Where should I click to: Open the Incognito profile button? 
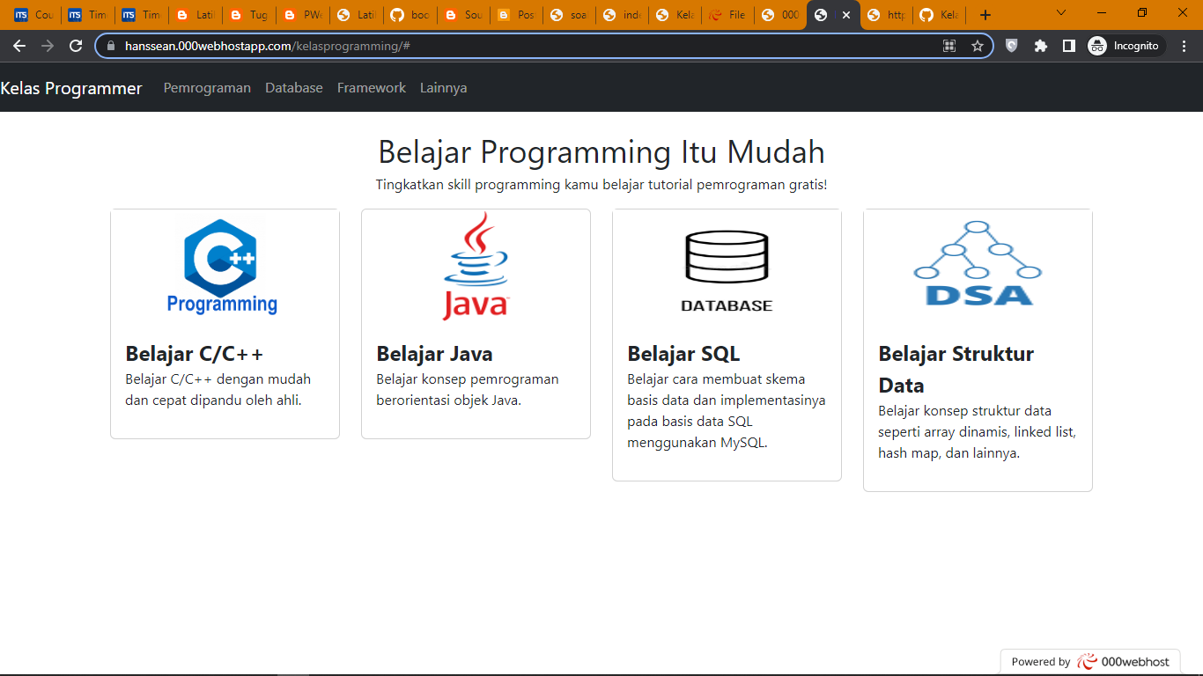[x=1126, y=46]
